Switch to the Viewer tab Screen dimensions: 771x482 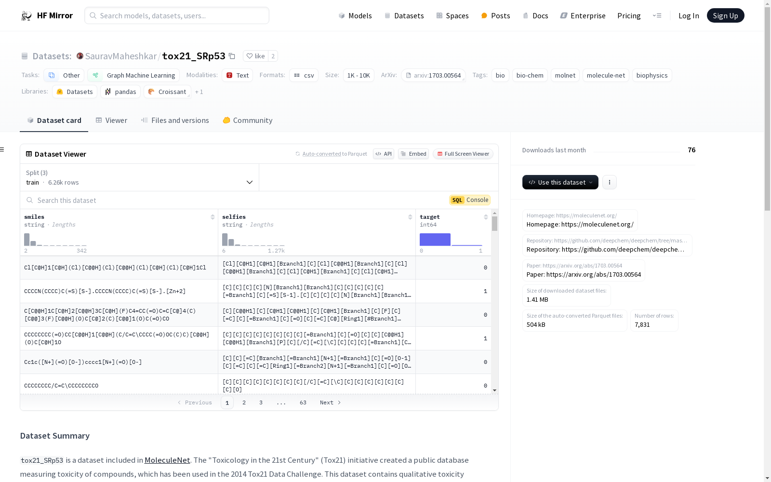[x=111, y=120]
